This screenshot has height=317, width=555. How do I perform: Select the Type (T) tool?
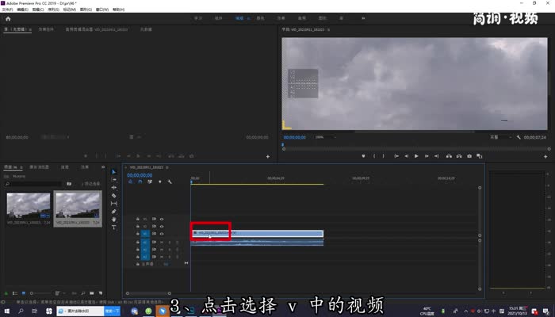coord(114,227)
